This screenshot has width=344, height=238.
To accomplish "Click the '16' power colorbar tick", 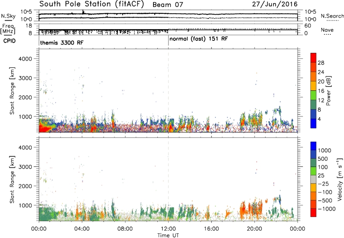I will point(321,91).
